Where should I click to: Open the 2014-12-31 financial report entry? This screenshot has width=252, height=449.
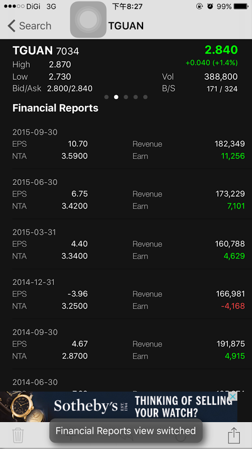129,294
